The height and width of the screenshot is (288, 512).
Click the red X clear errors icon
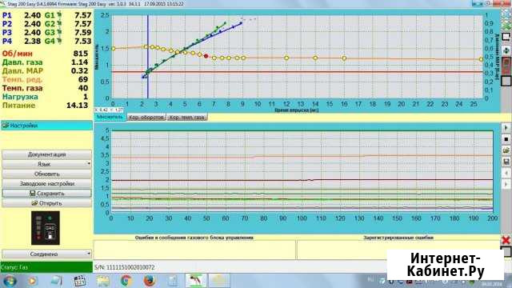(x=506, y=240)
